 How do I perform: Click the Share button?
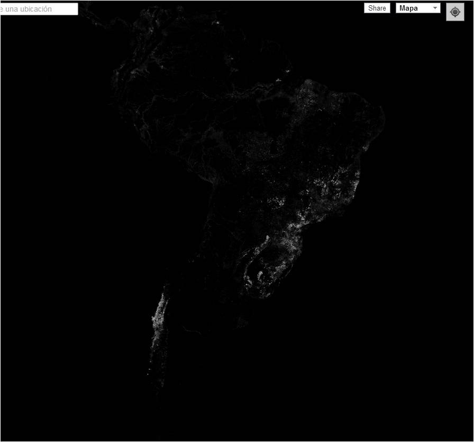click(x=377, y=8)
